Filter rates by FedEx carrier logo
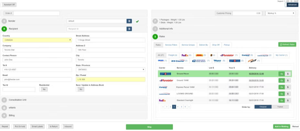300x131 pixels. pyautogui.click(x=186, y=55)
